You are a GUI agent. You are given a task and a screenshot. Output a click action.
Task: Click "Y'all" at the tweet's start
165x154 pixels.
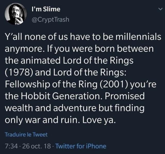click(12, 37)
